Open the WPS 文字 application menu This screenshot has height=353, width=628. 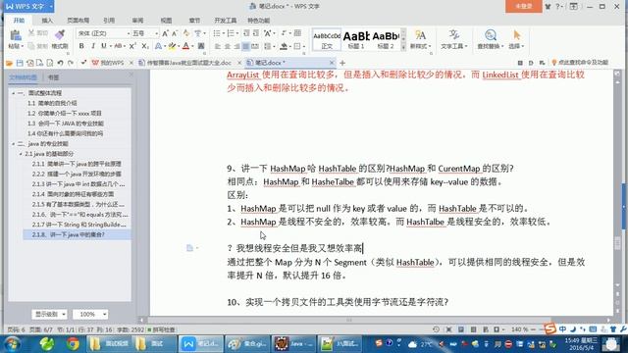pos(28,7)
